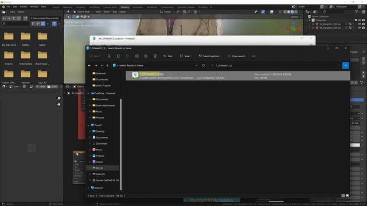Click the Delete trash icon in File Explorer

(x=155, y=56)
